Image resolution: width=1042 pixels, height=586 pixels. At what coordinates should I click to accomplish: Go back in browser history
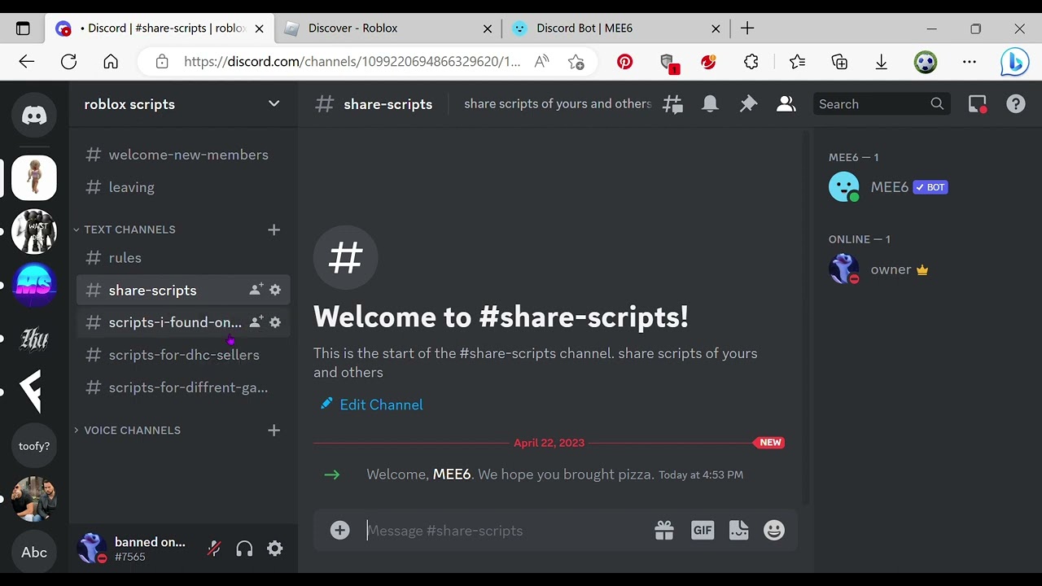pyautogui.click(x=27, y=62)
